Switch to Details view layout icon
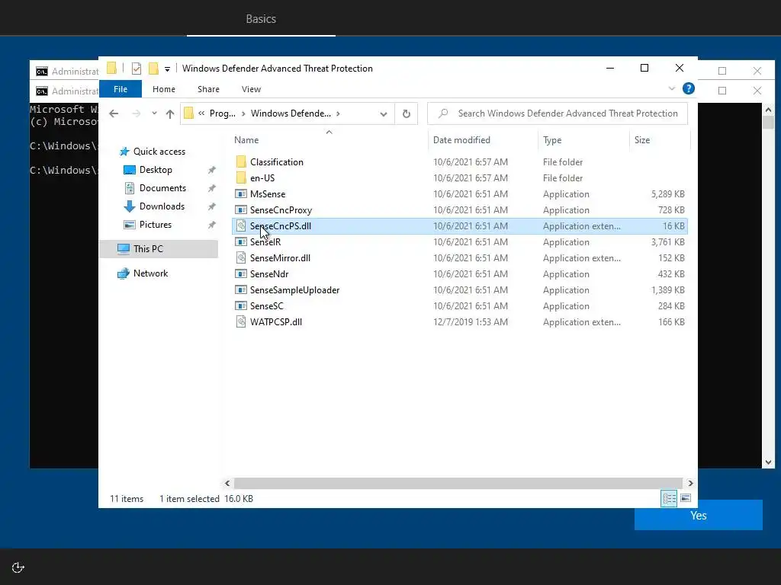Viewport: 781px width, 585px height. click(x=668, y=498)
